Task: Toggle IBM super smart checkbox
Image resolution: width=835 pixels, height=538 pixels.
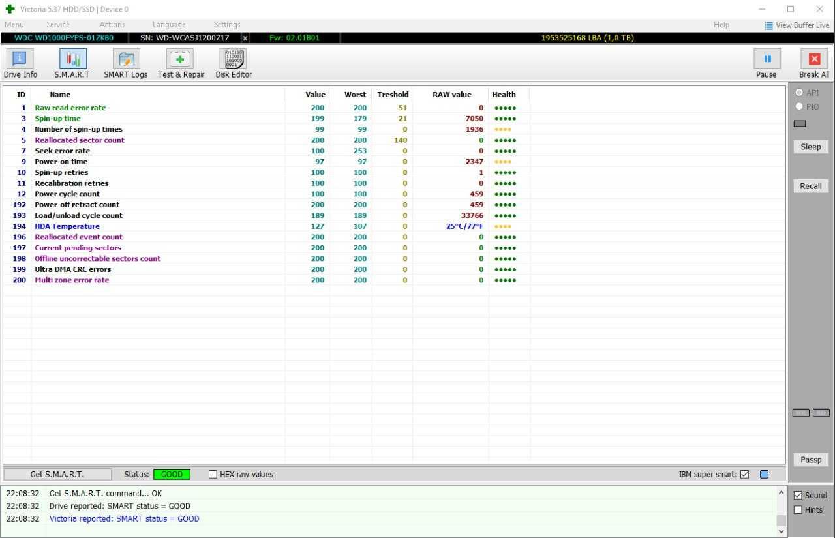Action: 745,475
